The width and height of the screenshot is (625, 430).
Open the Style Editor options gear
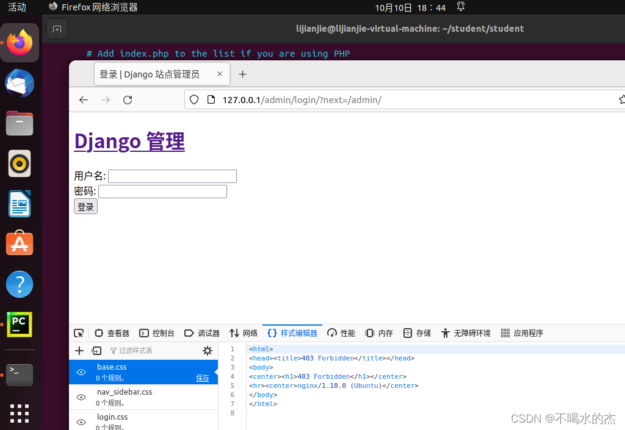click(208, 351)
